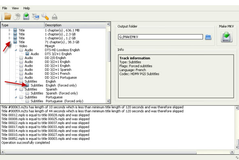Open the Help menu
Image resolution: width=239 pixels, height=160 pixels.
27,8
